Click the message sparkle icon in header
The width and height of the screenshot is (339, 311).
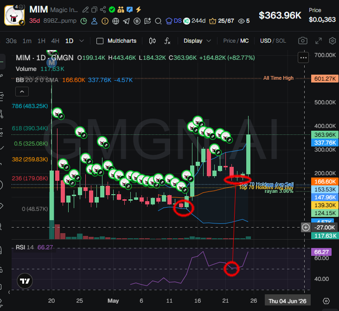coord(147,21)
